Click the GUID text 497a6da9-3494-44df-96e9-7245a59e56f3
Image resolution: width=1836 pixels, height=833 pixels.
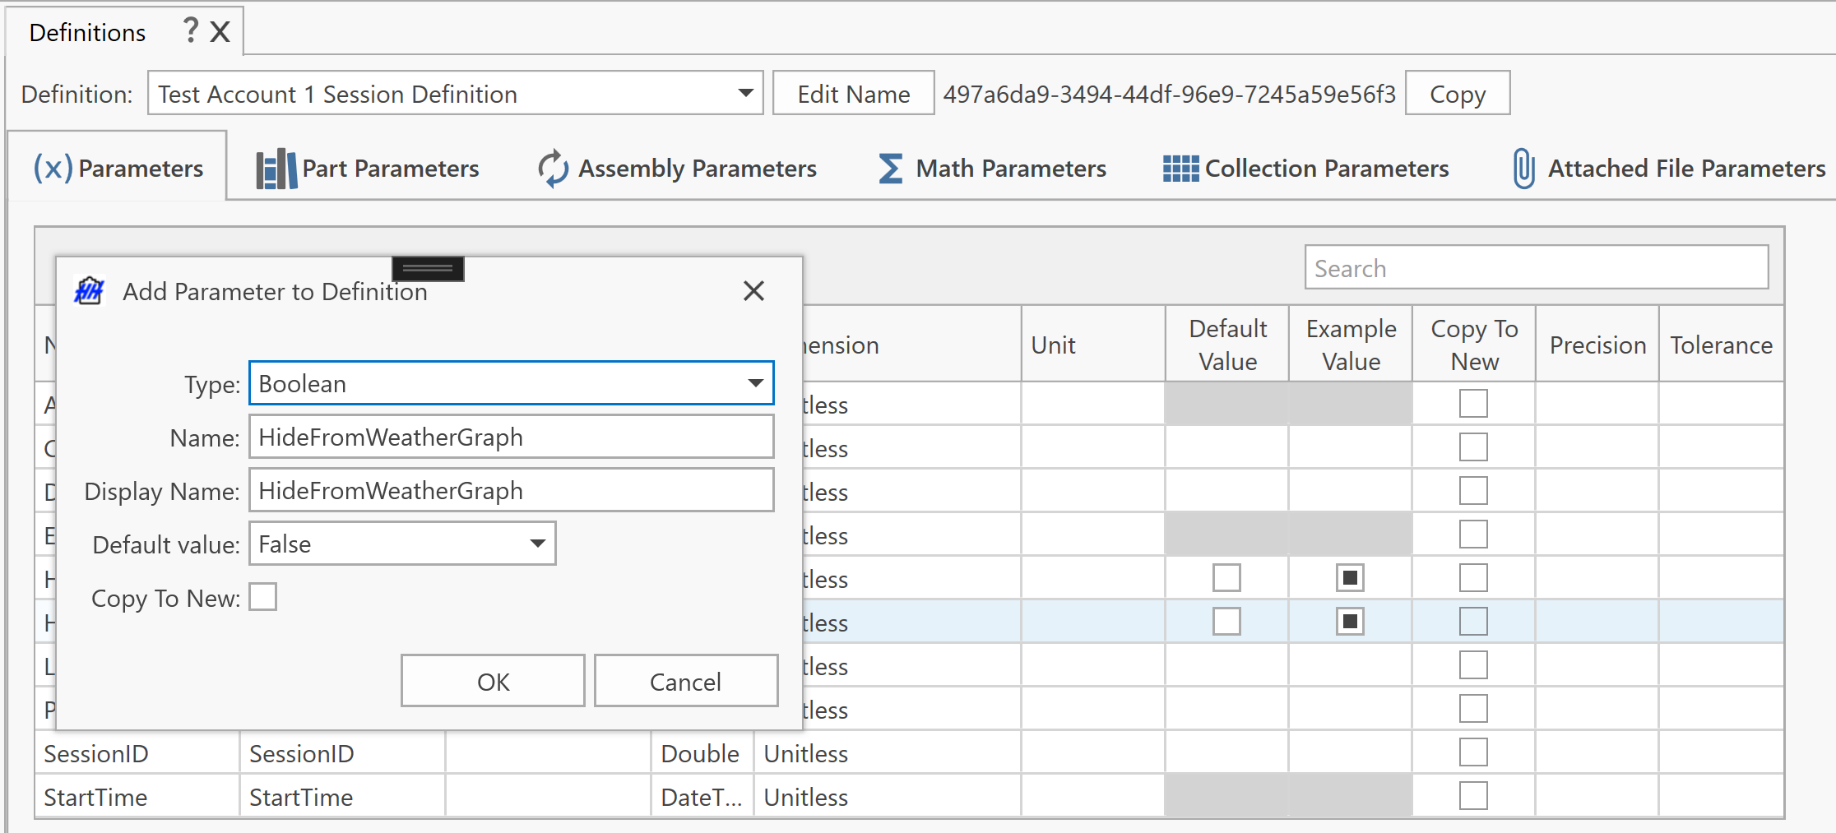tap(1169, 94)
